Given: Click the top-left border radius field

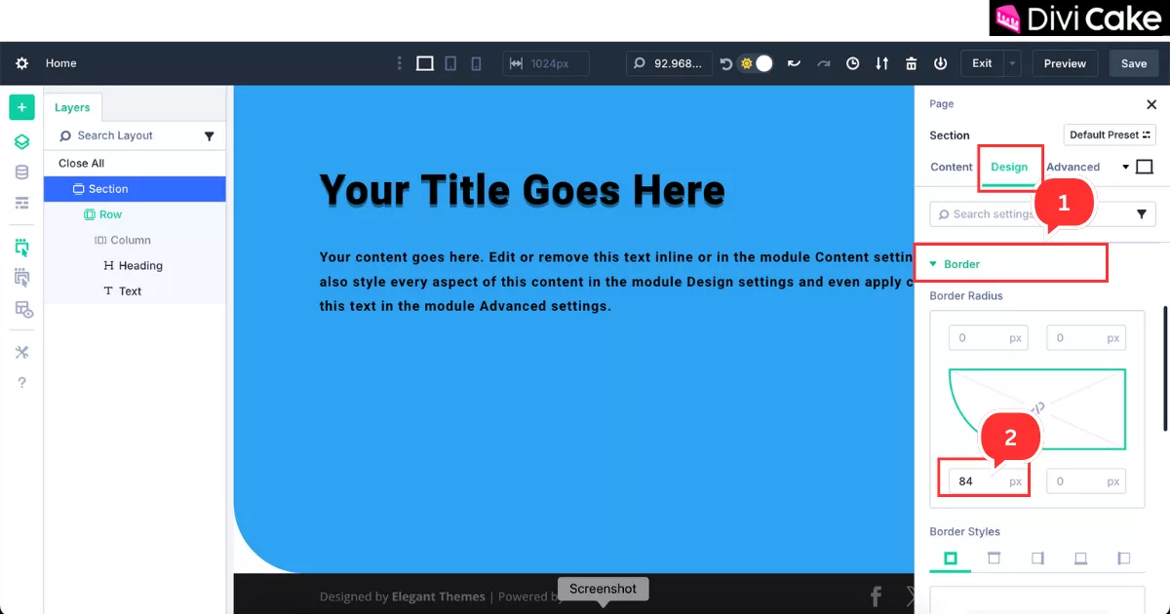Looking at the screenshot, I should 989,338.
